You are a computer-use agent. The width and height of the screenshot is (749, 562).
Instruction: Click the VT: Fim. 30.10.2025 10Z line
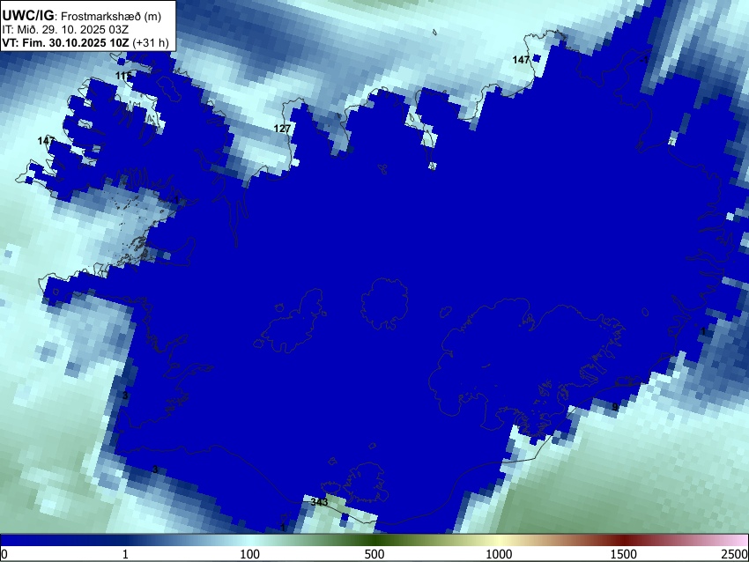65,42
